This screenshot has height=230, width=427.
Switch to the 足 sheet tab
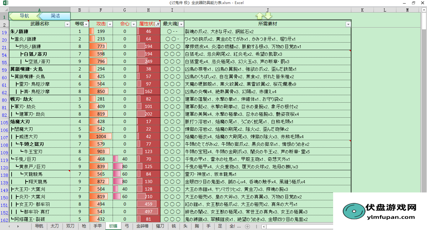[x=220, y=226]
